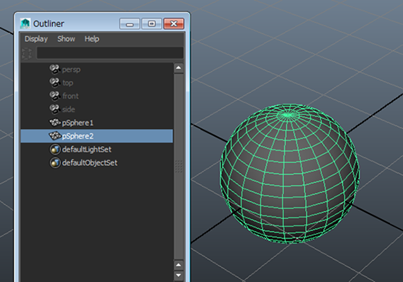The height and width of the screenshot is (282, 403).
Task: Click the green wireframe sphere in viewport
Action: (290, 173)
